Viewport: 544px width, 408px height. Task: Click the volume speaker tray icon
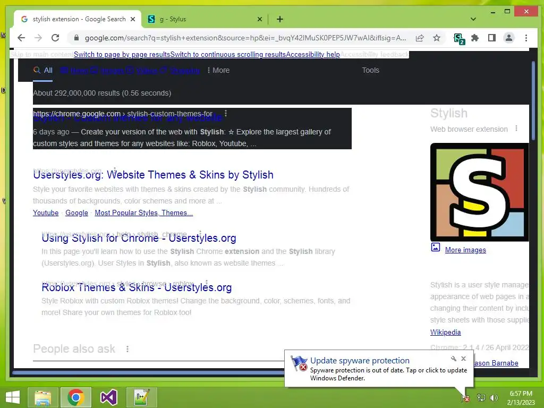(x=494, y=398)
